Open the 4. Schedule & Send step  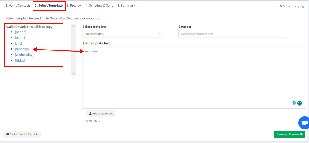(99, 6)
